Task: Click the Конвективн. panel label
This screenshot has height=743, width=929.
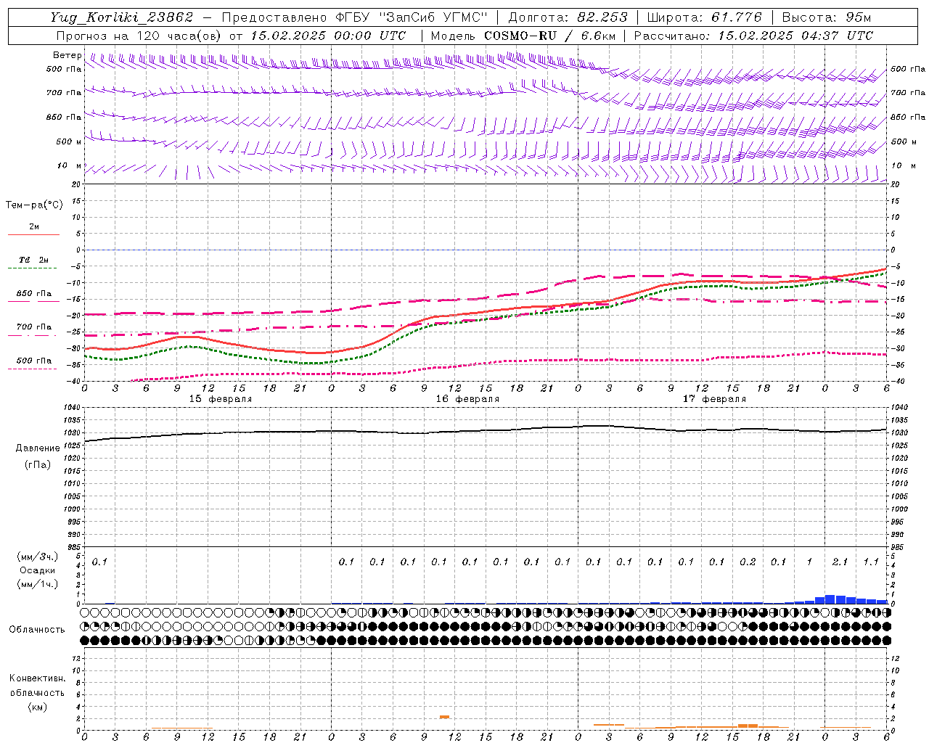Action: pyautogui.click(x=37, y=678)
